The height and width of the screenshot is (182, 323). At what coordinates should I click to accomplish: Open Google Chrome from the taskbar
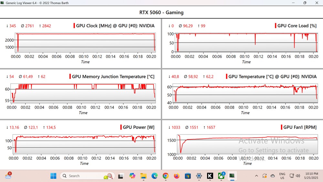pyautogui.click(x=165, y=176)
